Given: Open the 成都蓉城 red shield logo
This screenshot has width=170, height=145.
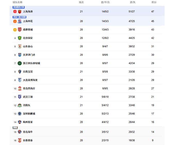Looking at the screenshot, I should 20,29.
